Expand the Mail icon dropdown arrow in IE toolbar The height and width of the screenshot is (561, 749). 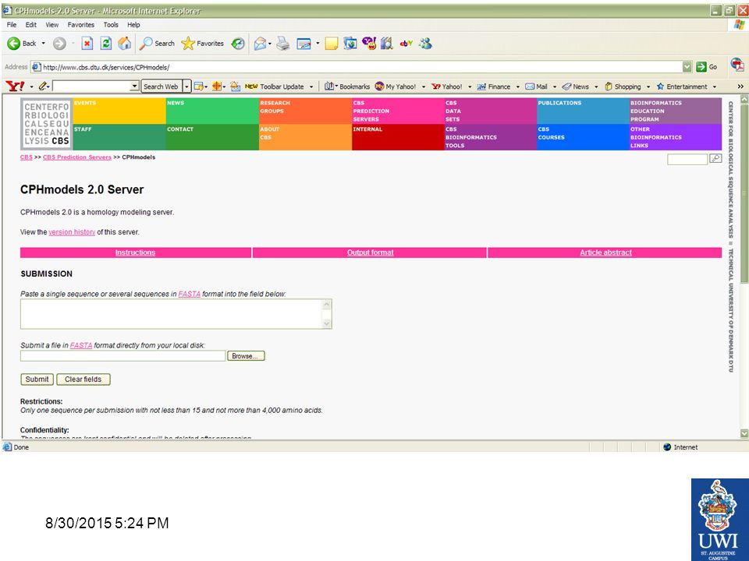(270, 44)
